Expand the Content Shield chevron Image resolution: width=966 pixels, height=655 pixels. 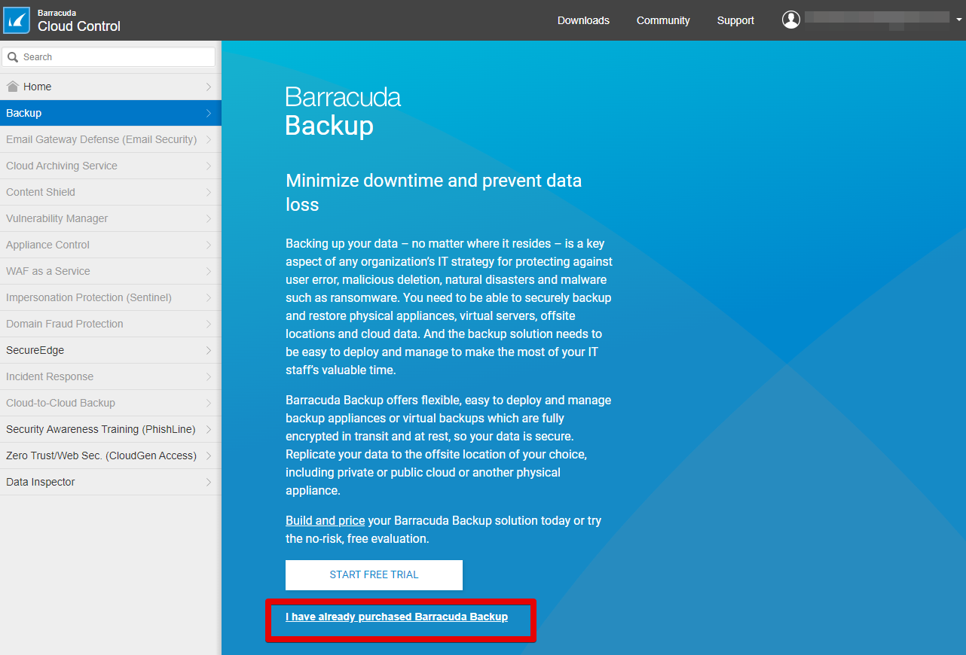[x=209, y=192]
